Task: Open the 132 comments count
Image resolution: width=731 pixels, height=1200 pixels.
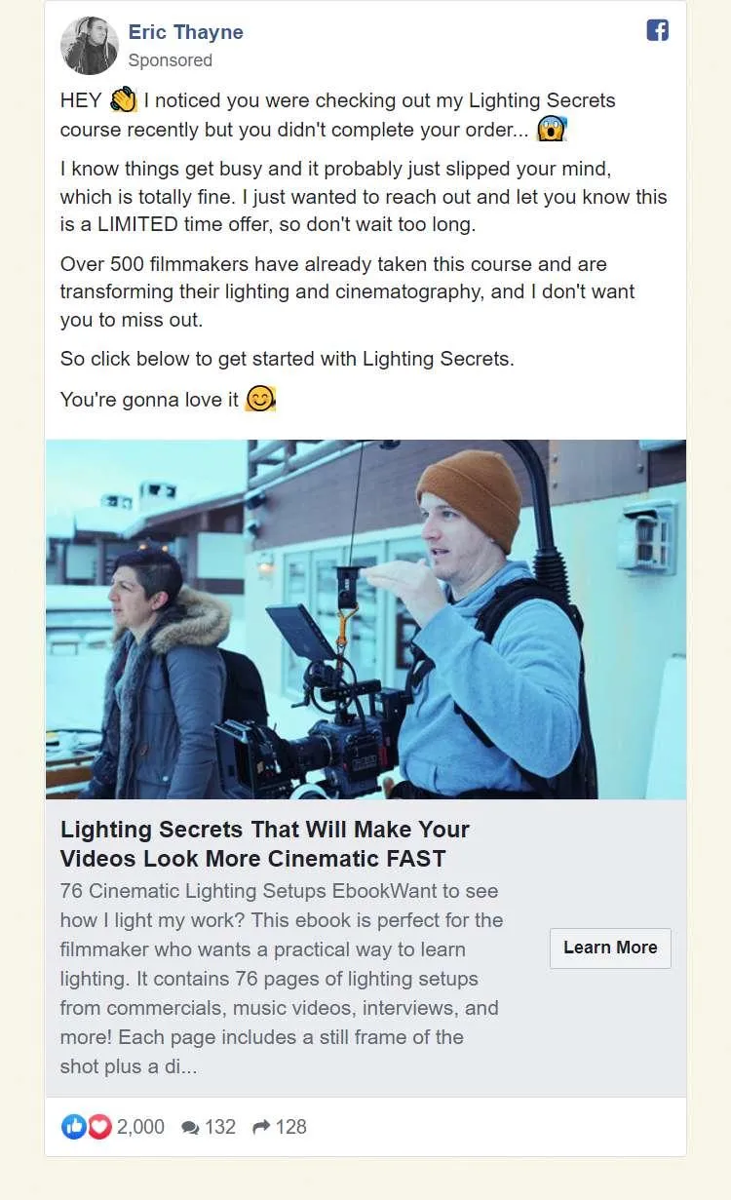Action: (x=220, y=1127)
